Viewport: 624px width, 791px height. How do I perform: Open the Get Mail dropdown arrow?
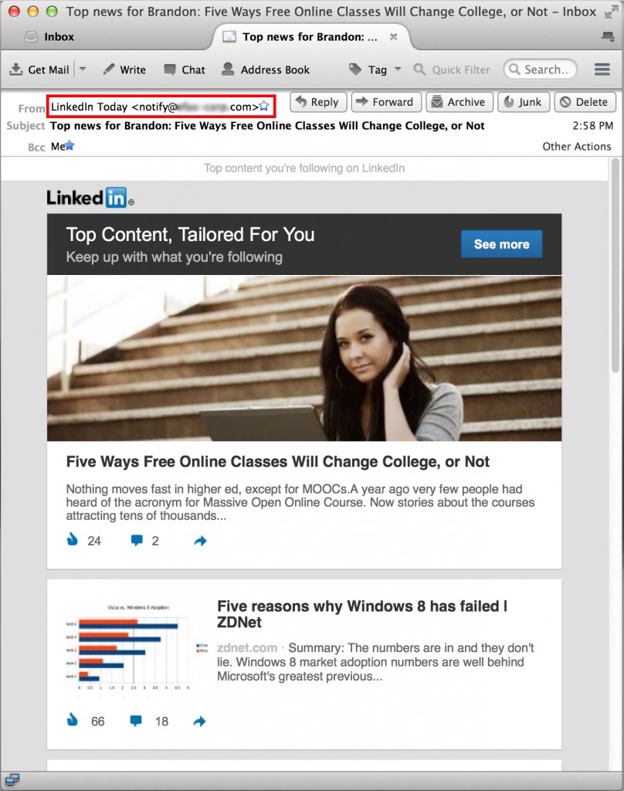(x=83, y=69)
